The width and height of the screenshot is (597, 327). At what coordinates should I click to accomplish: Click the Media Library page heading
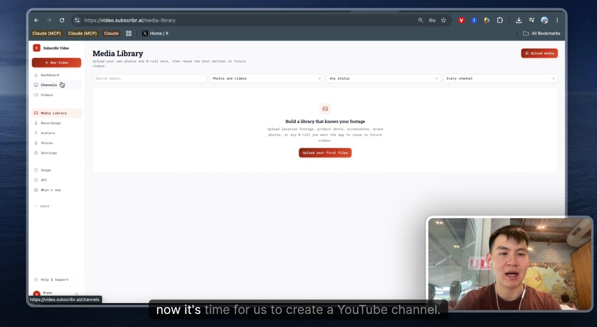(118, 54)
